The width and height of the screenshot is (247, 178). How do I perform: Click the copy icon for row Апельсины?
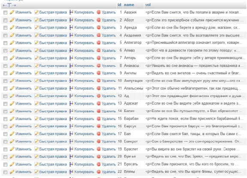71,88
